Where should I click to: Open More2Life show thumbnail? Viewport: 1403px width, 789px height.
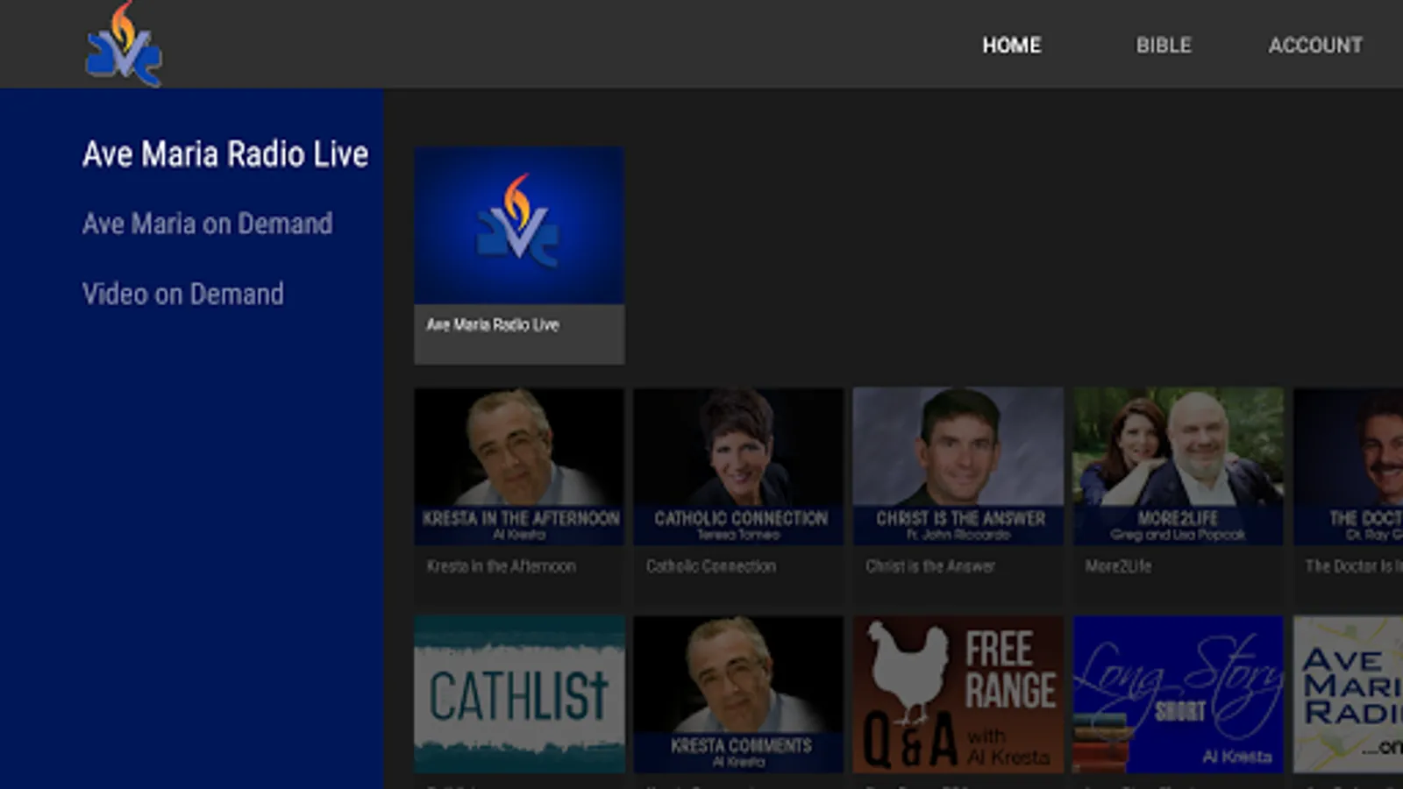point(1178,466)
